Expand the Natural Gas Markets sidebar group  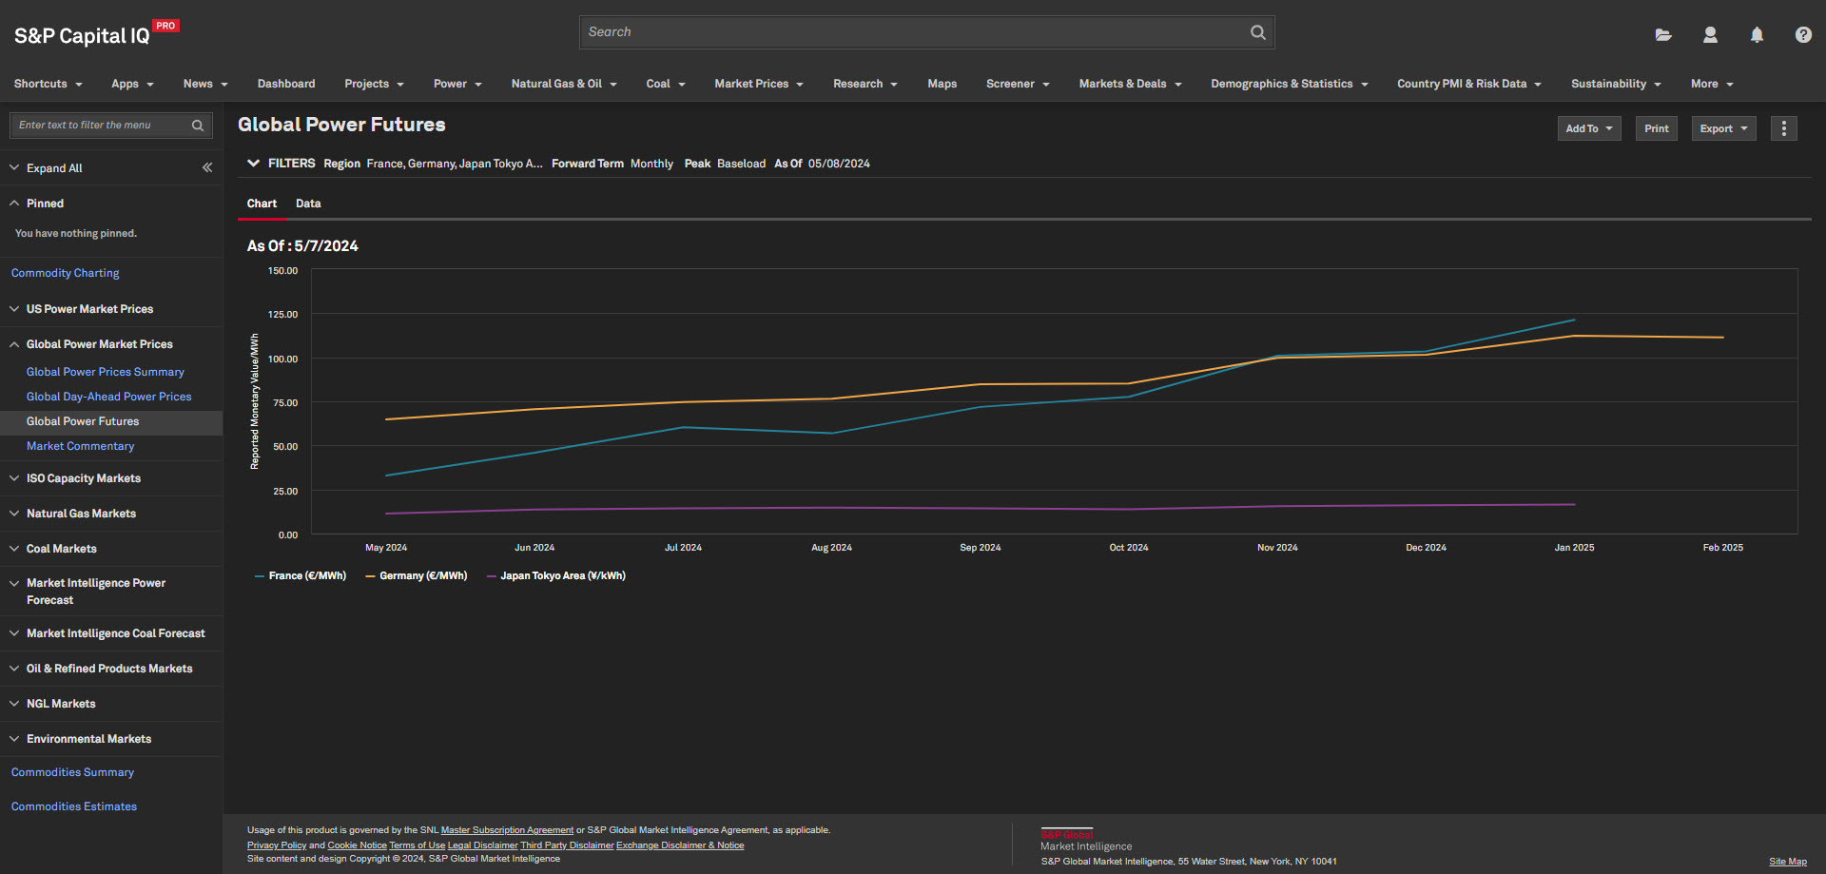pyautogui.click(x=81, y=514)
